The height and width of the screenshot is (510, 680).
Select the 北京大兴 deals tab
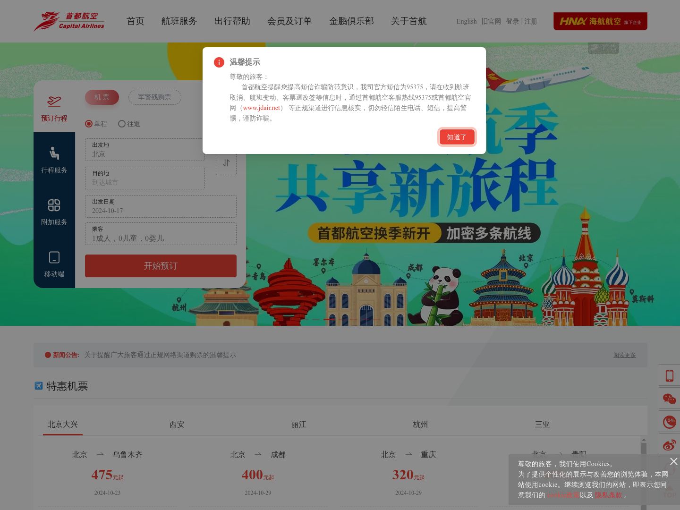tap(63, 424)
